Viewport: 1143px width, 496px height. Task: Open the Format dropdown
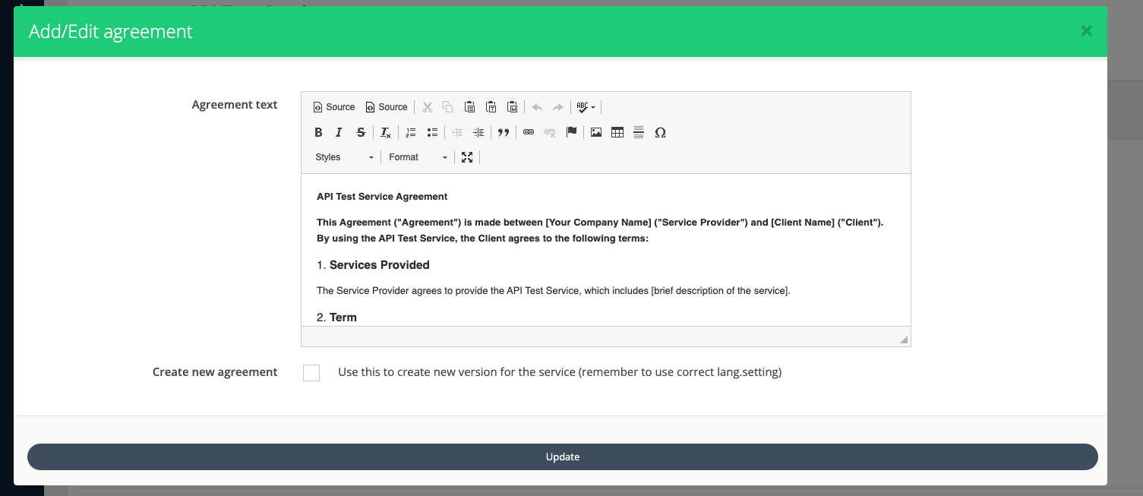pos(416,156)
